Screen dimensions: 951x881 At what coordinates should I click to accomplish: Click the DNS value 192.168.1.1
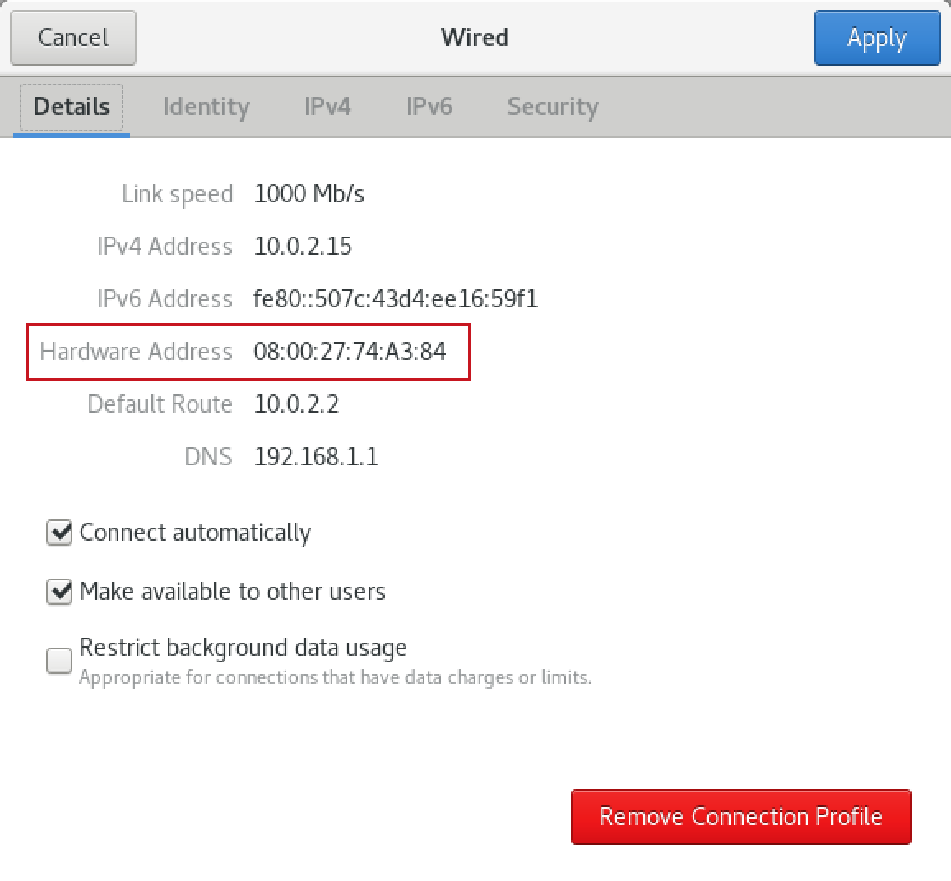316,457
